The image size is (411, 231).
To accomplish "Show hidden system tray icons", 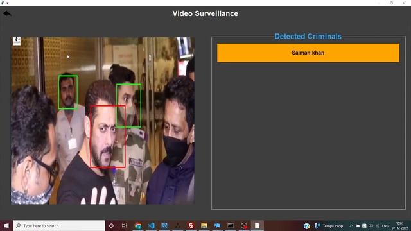I will 351,225.
